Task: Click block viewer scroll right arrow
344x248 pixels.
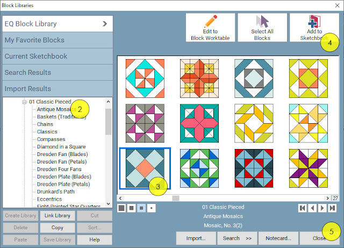Action: coord(327,198)
